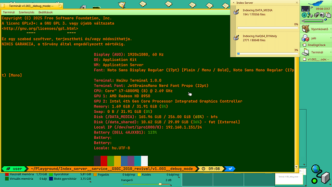Click the user leaf prompt segment

[14, 169]
